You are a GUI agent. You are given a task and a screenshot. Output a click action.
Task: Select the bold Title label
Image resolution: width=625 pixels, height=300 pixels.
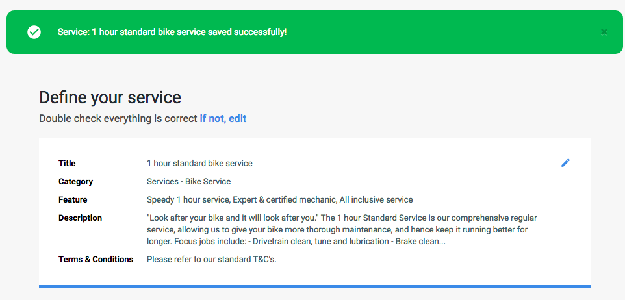[67, 164]
